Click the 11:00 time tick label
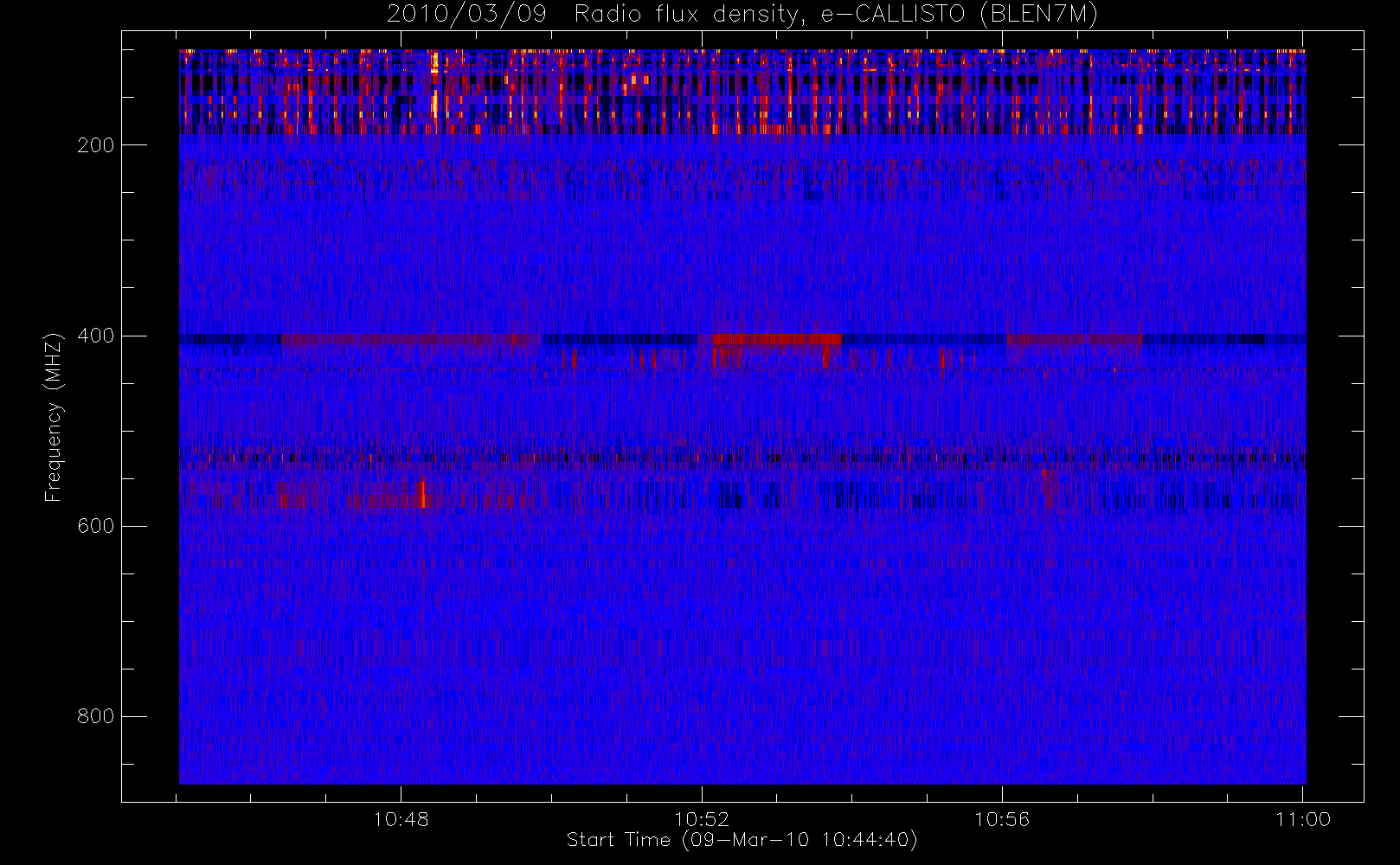 click(1303, 819)
